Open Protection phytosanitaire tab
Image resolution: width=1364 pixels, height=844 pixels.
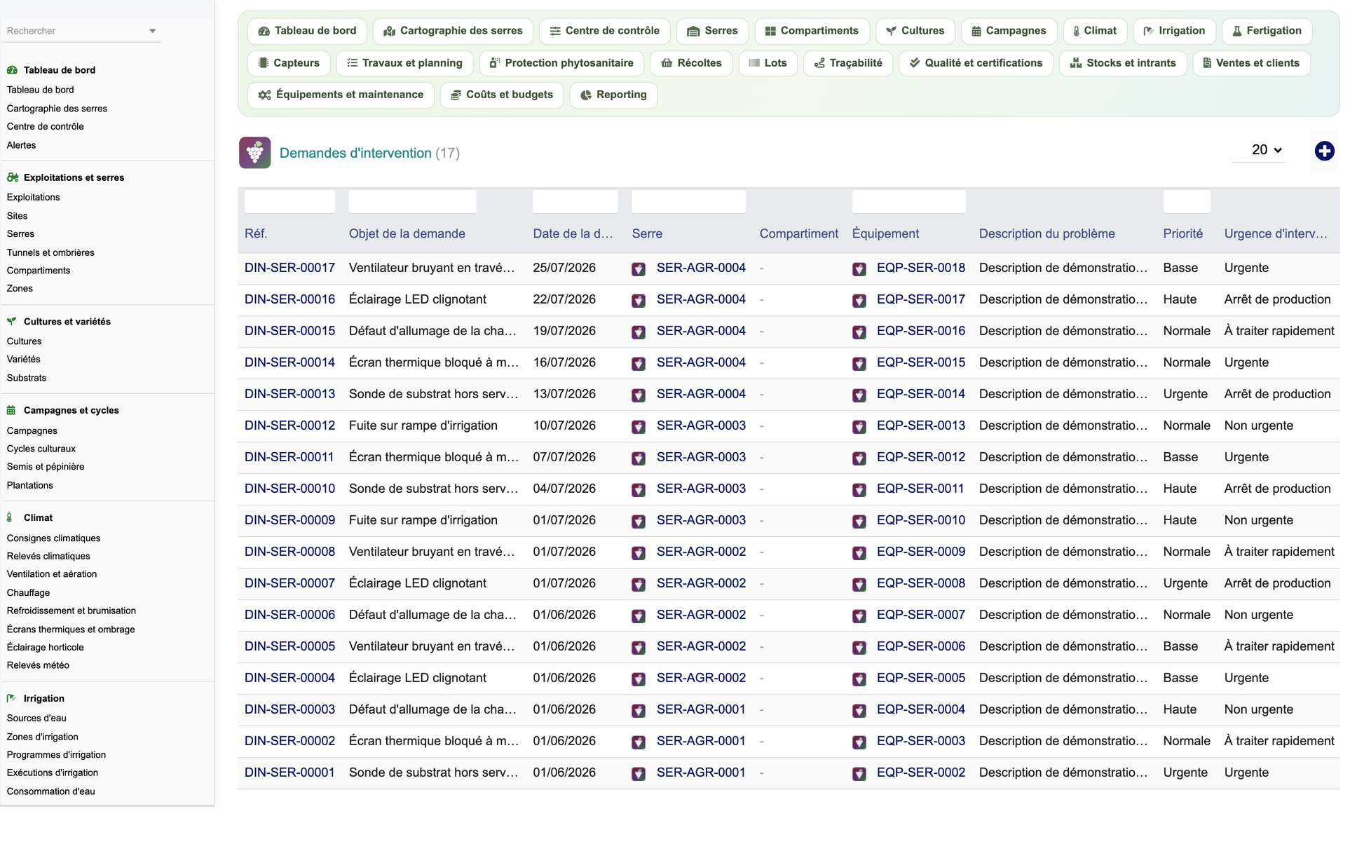tap(561, 63)
